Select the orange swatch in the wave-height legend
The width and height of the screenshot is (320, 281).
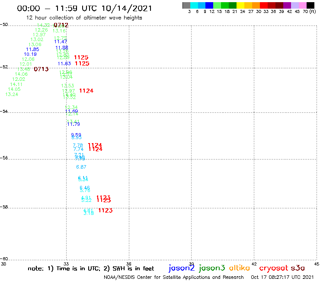(x=256, y=5)
